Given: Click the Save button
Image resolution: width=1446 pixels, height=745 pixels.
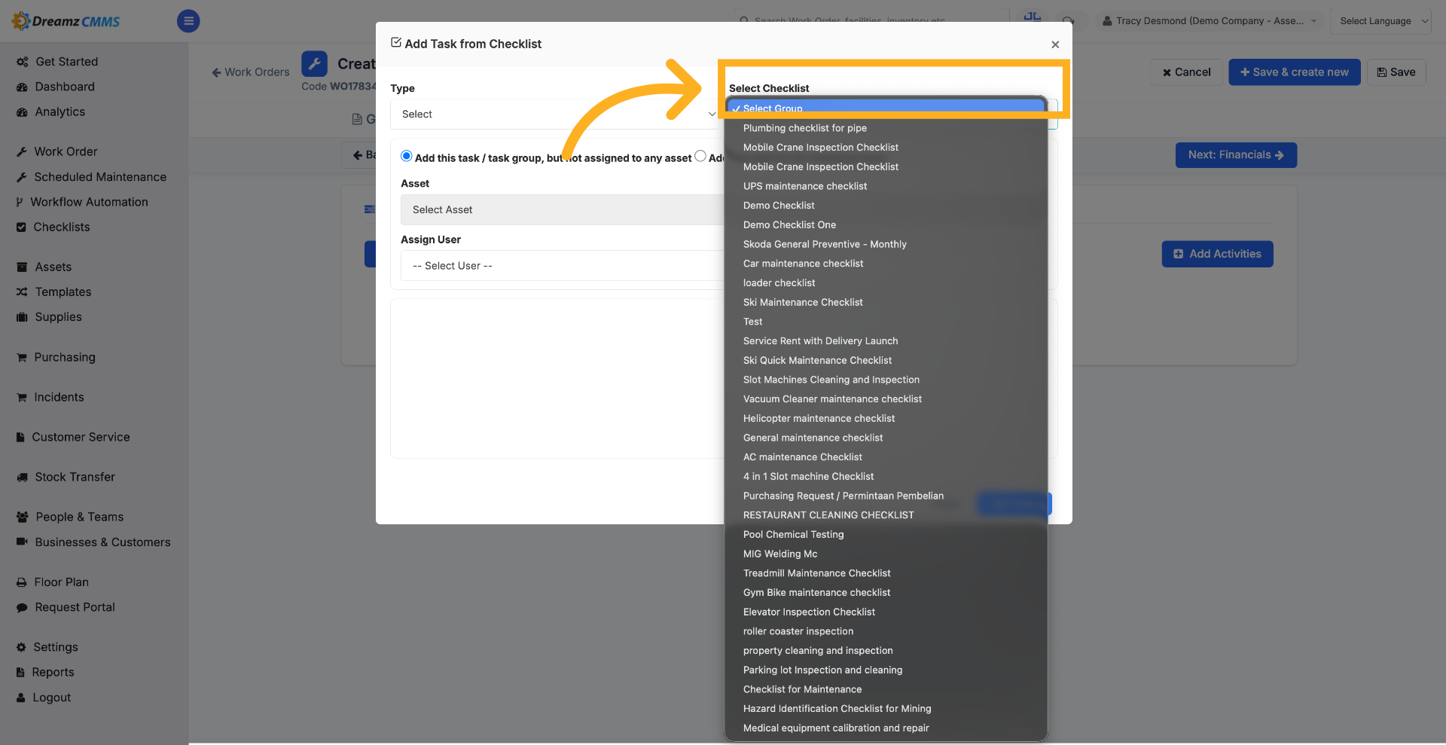Looking at the screenshot, I should [x=1396, y=72].
